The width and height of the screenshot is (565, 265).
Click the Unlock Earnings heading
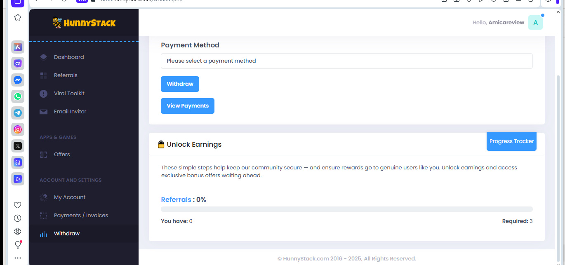(194, 145)
